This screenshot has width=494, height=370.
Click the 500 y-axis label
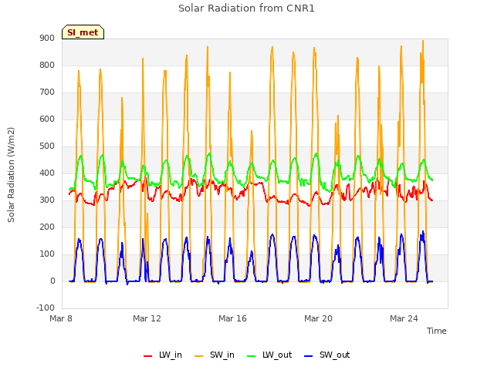47,146
